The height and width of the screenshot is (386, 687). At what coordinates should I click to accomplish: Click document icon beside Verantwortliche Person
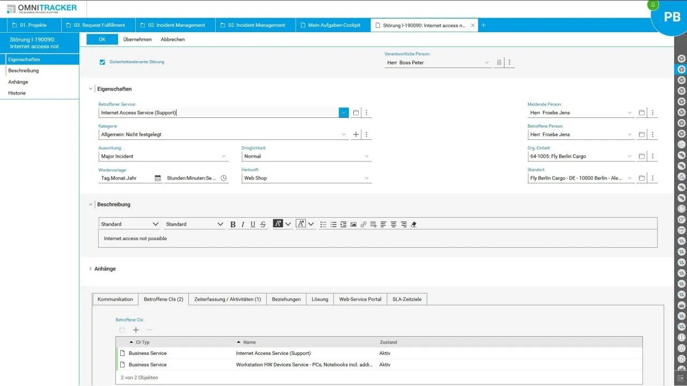(499, 63)
